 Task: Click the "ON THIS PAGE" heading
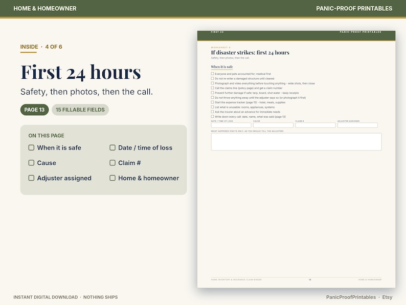(x=47, y=136)
